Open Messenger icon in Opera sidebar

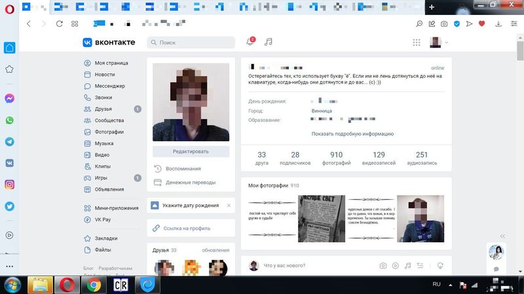pyautogui.click(x=10, y=98)
